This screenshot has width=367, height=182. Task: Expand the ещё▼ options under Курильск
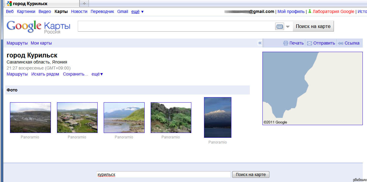(x=97, y=74)
